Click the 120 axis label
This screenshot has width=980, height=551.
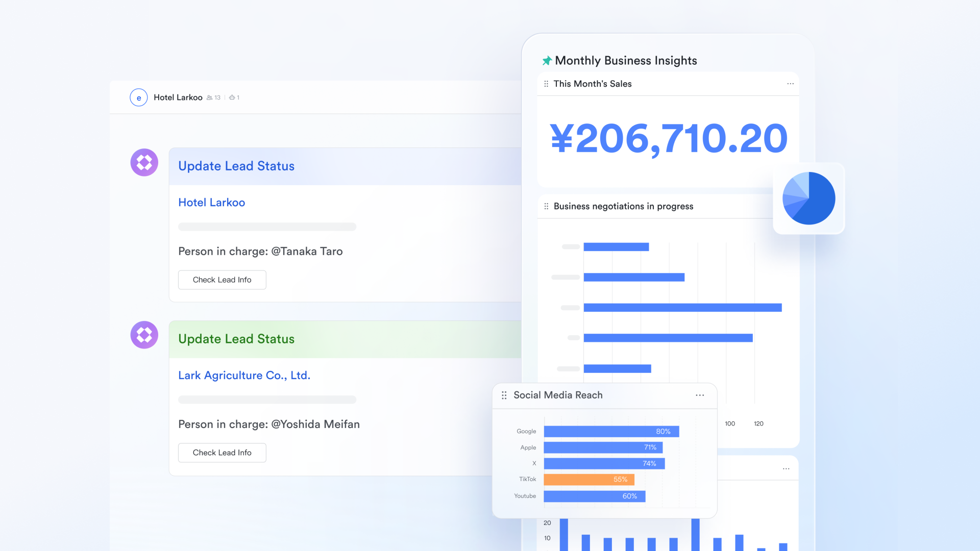759,423
